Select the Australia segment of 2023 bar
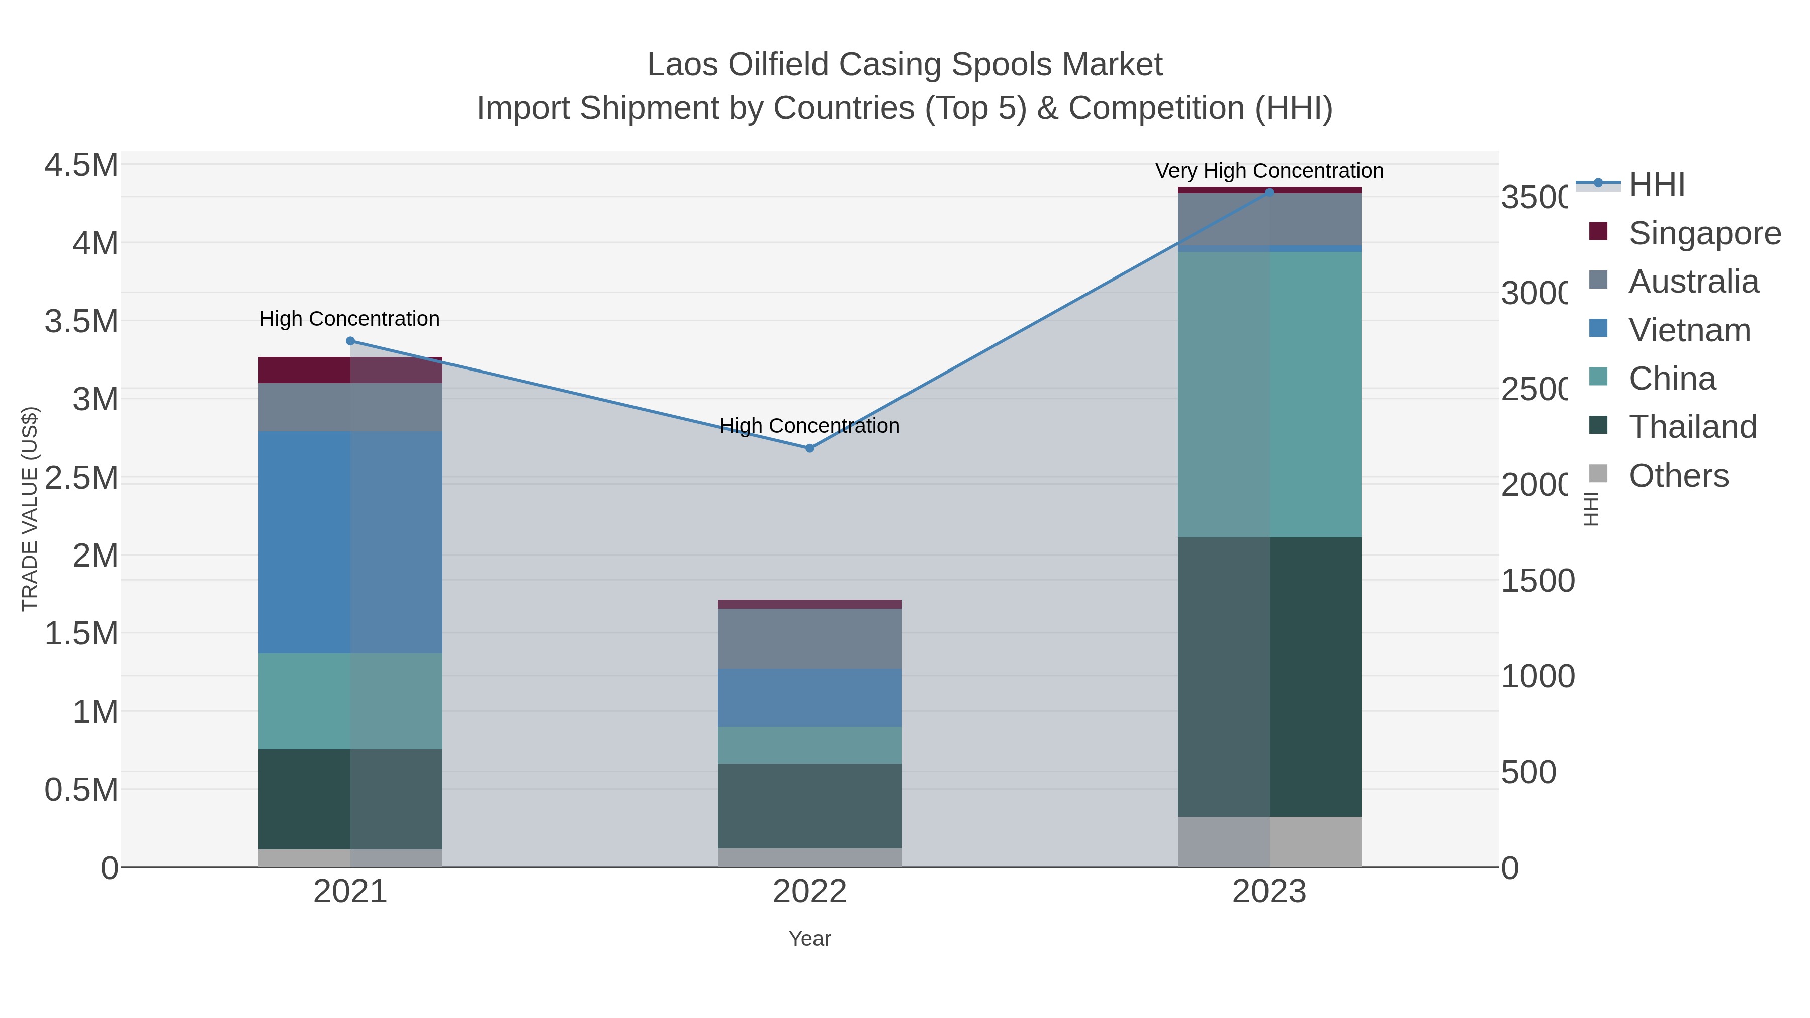The image size is (1810, 1018). pyautogui.click(x=1269, y=219)
